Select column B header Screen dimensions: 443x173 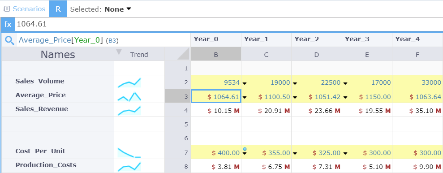click(216, 54)
